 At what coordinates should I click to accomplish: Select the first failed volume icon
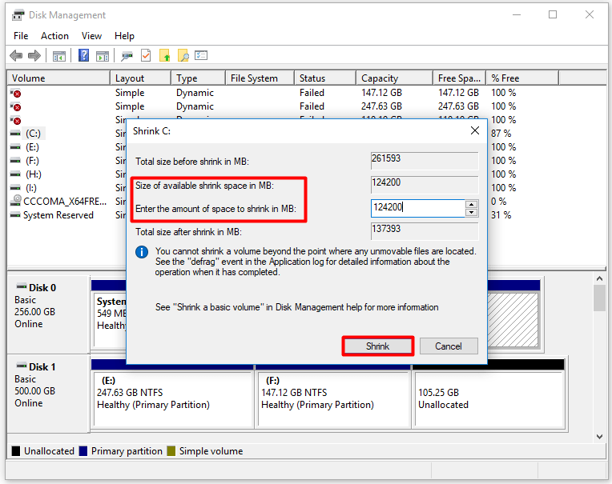(16, 93)
